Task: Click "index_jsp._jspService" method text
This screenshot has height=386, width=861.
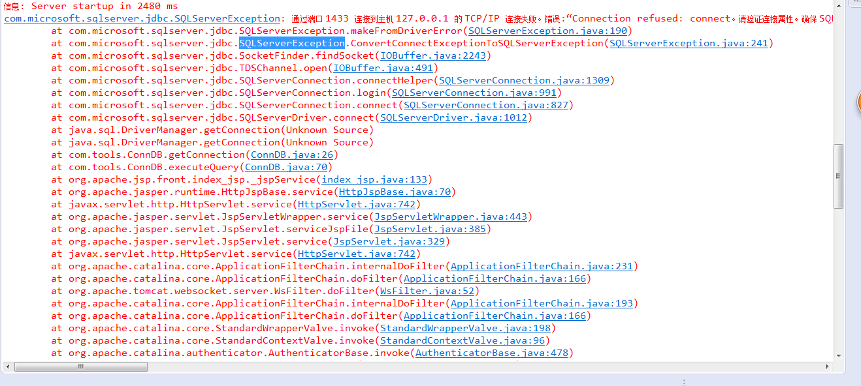Action: [251, 179]
